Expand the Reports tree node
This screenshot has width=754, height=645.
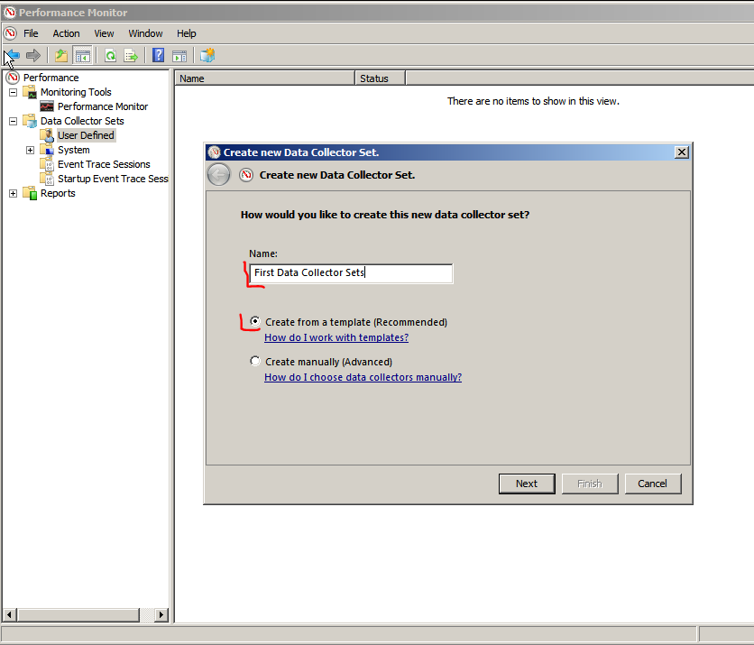coord(13,193)
